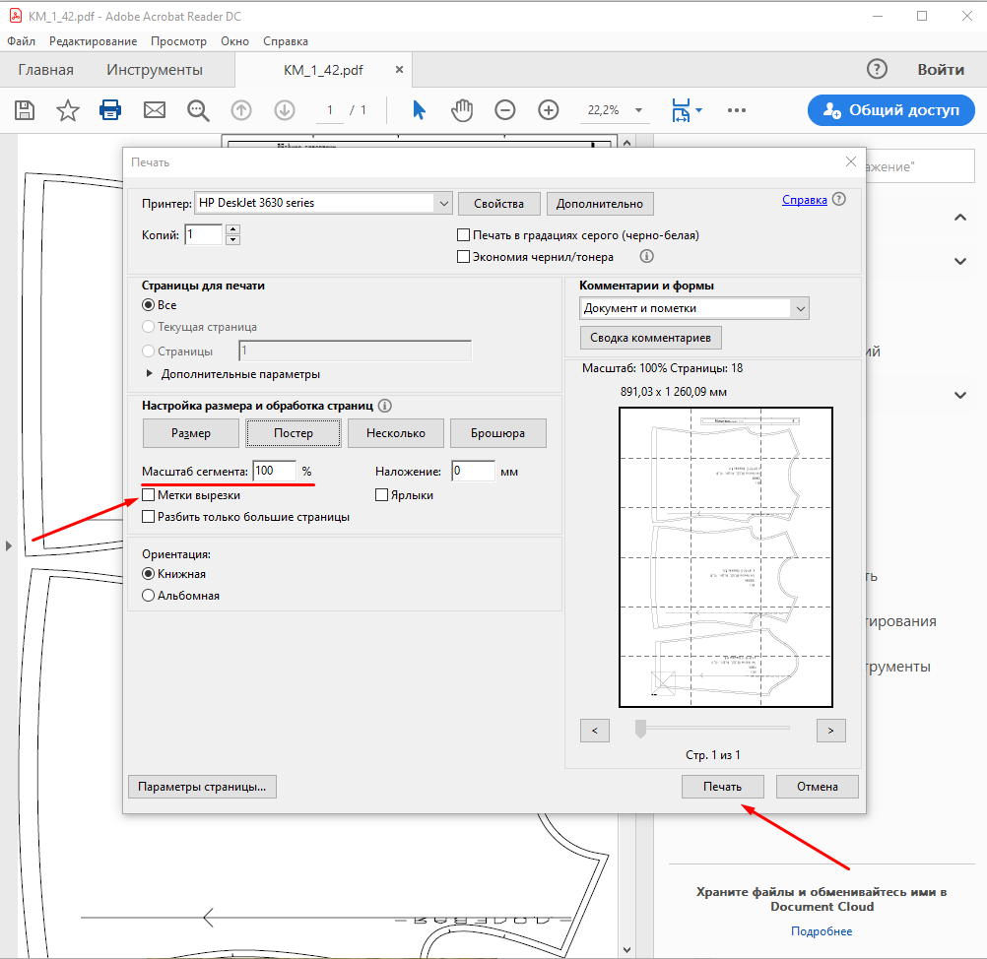The image size is (987, 959).
Task: Click the Масштаб сегмента input field
Action: (x=275, y=471)
